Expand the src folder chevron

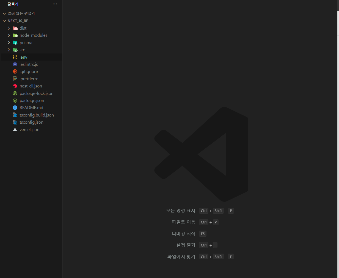point(9,50)
